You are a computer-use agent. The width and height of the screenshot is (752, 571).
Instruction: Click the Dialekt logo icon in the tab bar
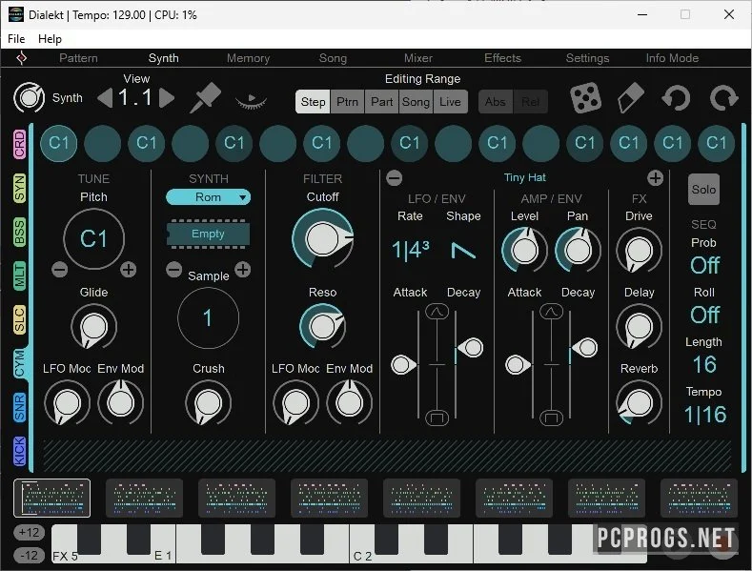click(x=22, y=58)
